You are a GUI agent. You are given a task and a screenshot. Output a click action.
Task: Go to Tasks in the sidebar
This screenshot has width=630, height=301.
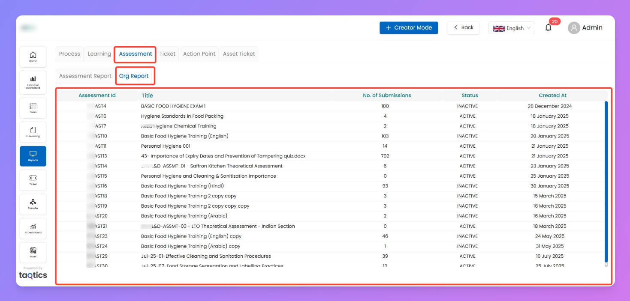pyautogui.click(x=33, y=108)
